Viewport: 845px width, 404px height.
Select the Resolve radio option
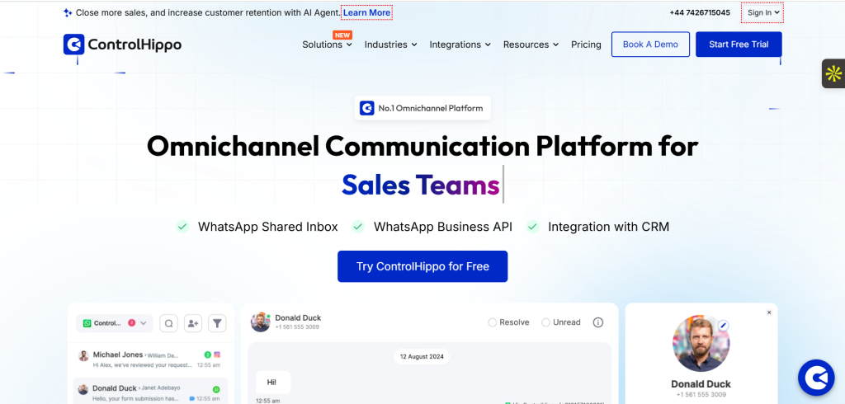(508, 322)
